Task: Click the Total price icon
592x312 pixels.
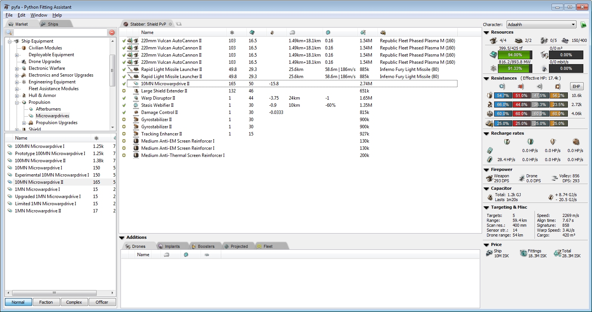Action: click(x=557, y=253)
